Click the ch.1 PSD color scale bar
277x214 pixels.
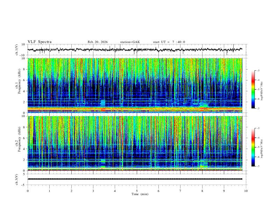(x=253, y=90)
